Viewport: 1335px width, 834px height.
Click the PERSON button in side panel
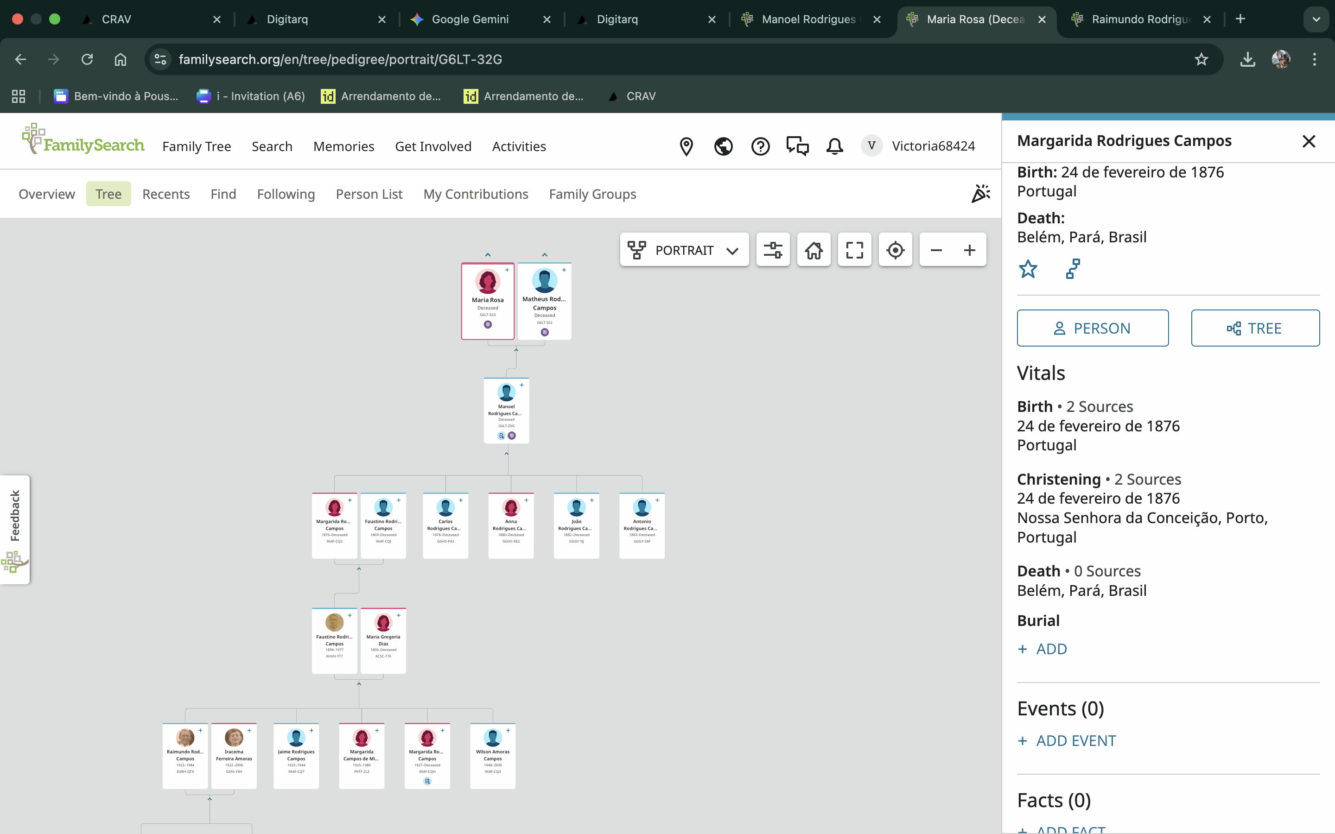(1092, 328)
